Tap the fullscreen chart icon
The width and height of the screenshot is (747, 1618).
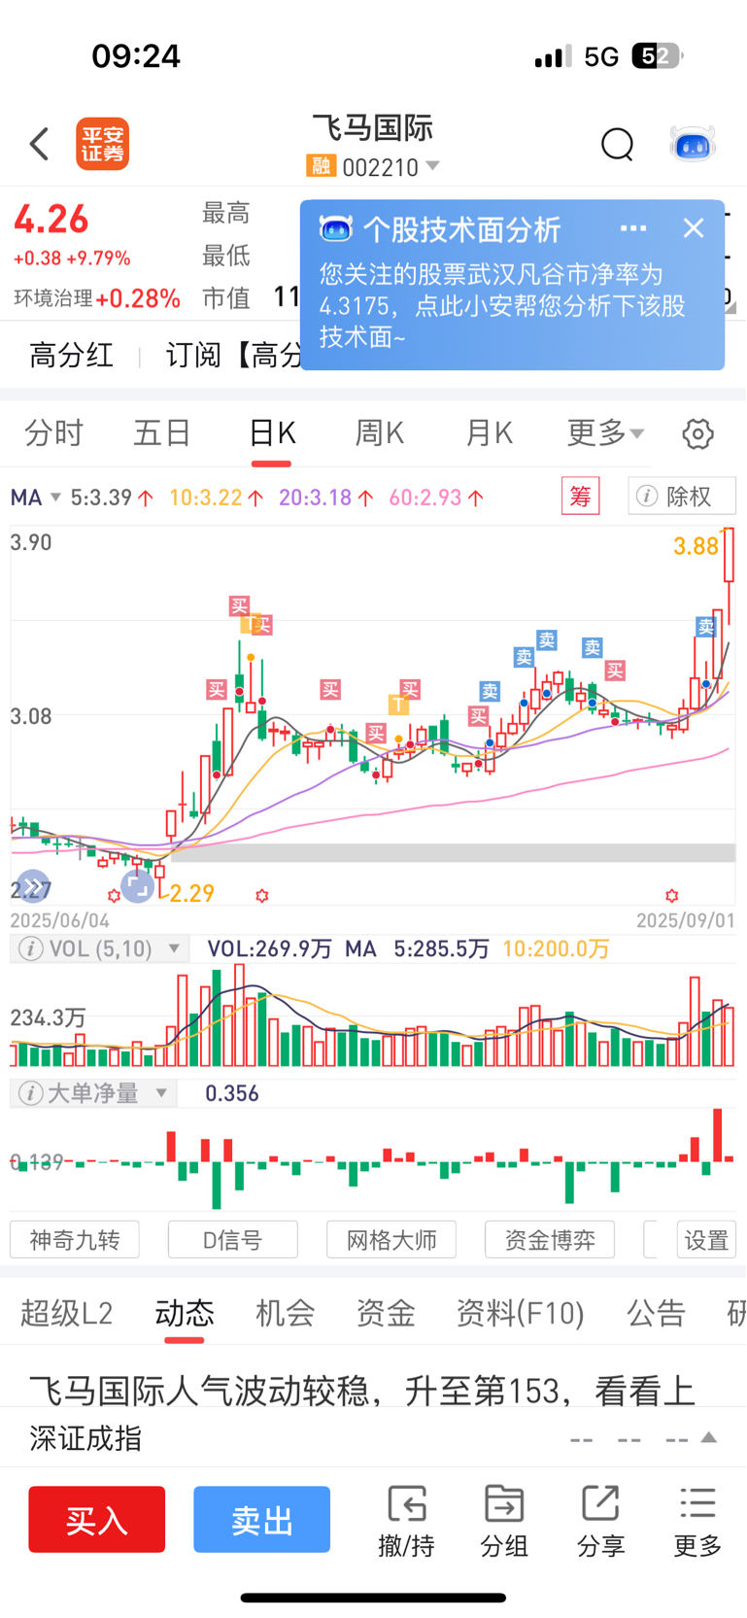click(137, 886)
